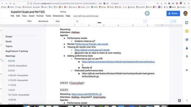Open the browser home icon
The height and width of the screenshot is (107, 191).
click(x=14, y=4)
